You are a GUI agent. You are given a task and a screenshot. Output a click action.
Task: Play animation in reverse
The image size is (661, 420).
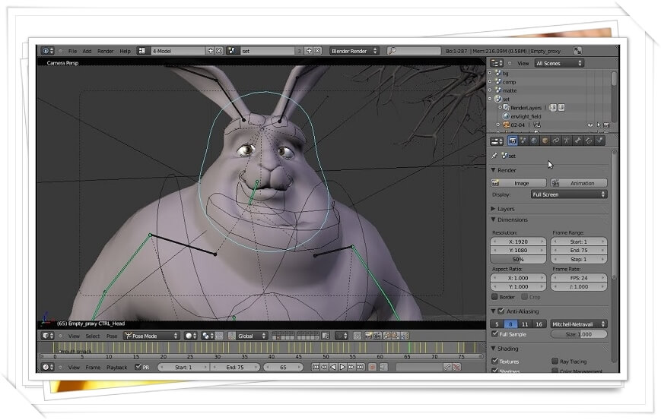pyautogui.click(x=333, y=367)
